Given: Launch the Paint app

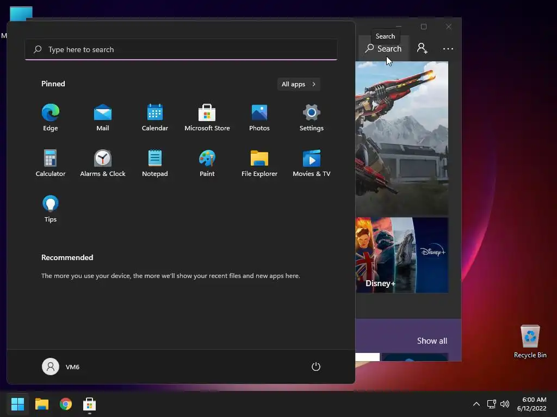Looking at the screenshot, I should [x=207, y=163].
